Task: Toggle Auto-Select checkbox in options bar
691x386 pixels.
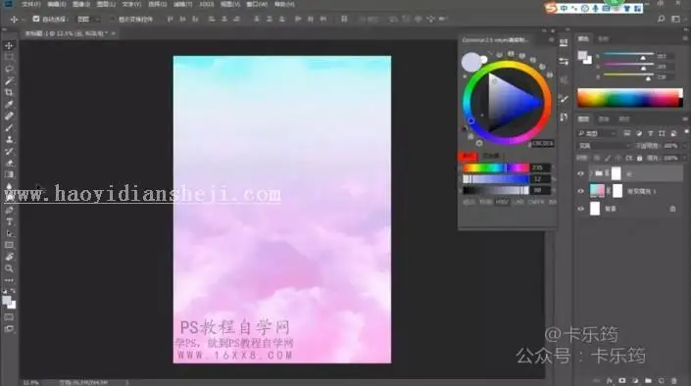Action: 36,19
